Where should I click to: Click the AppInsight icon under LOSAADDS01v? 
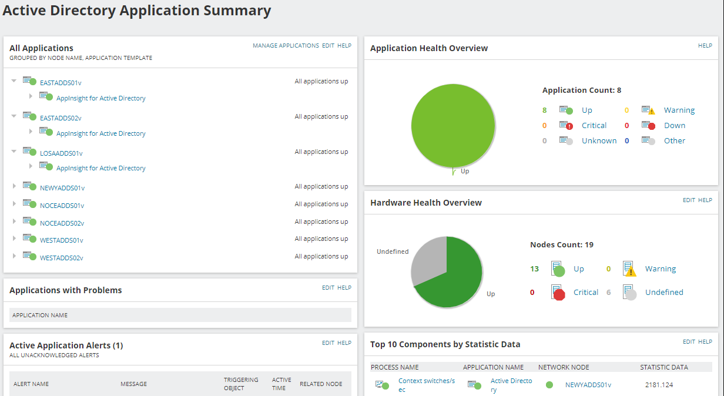[x=46, y=166]
